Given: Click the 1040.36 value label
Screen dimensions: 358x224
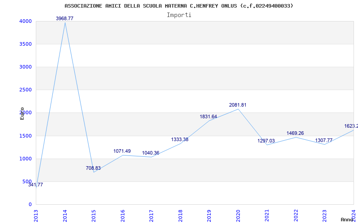Looking at the screenshot, I should tap(151, 153).
